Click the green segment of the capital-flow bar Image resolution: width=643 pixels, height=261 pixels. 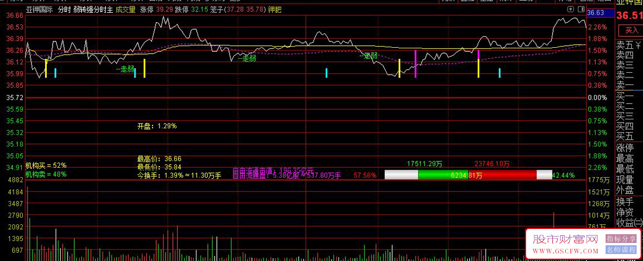443,175
